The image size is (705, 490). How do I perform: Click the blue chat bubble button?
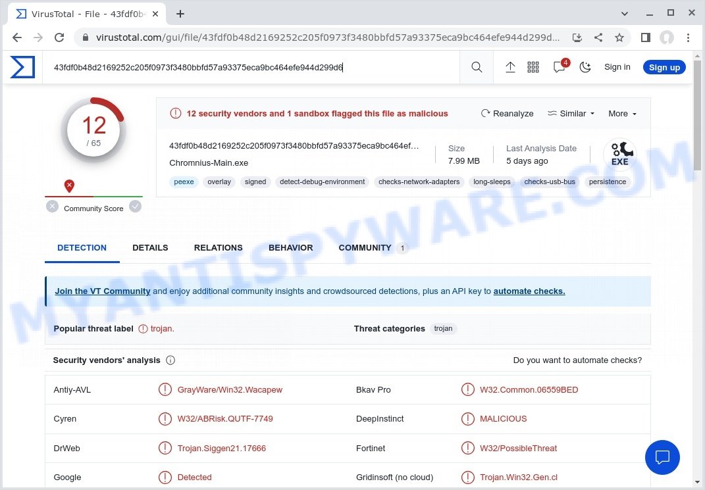tap(662, 457)
